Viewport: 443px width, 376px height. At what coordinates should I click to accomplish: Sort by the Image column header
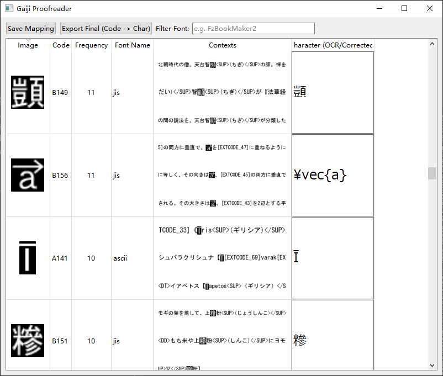28,45
